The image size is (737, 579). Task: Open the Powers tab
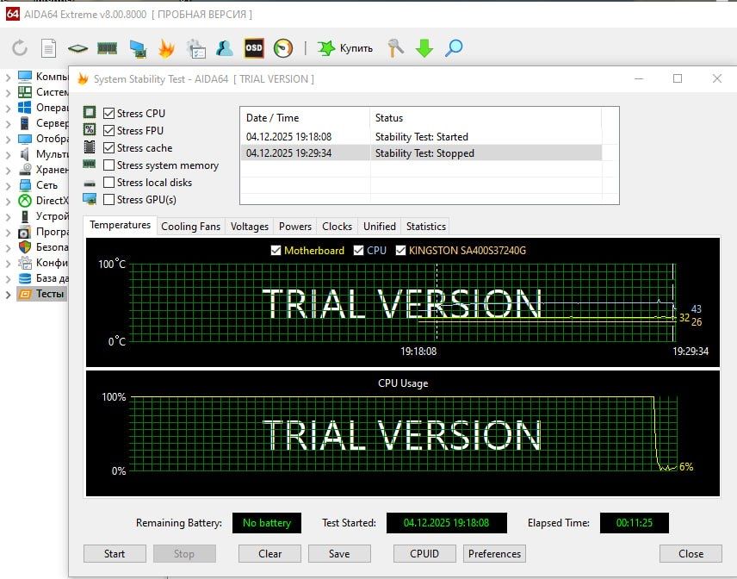[x=294, y=227]
